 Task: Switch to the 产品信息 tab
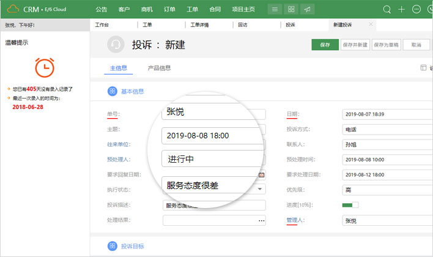(160, 68)
